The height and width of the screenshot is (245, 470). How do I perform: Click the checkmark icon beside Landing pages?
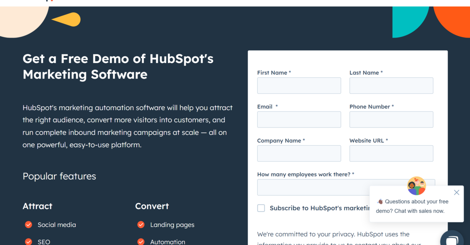point(141,225)
